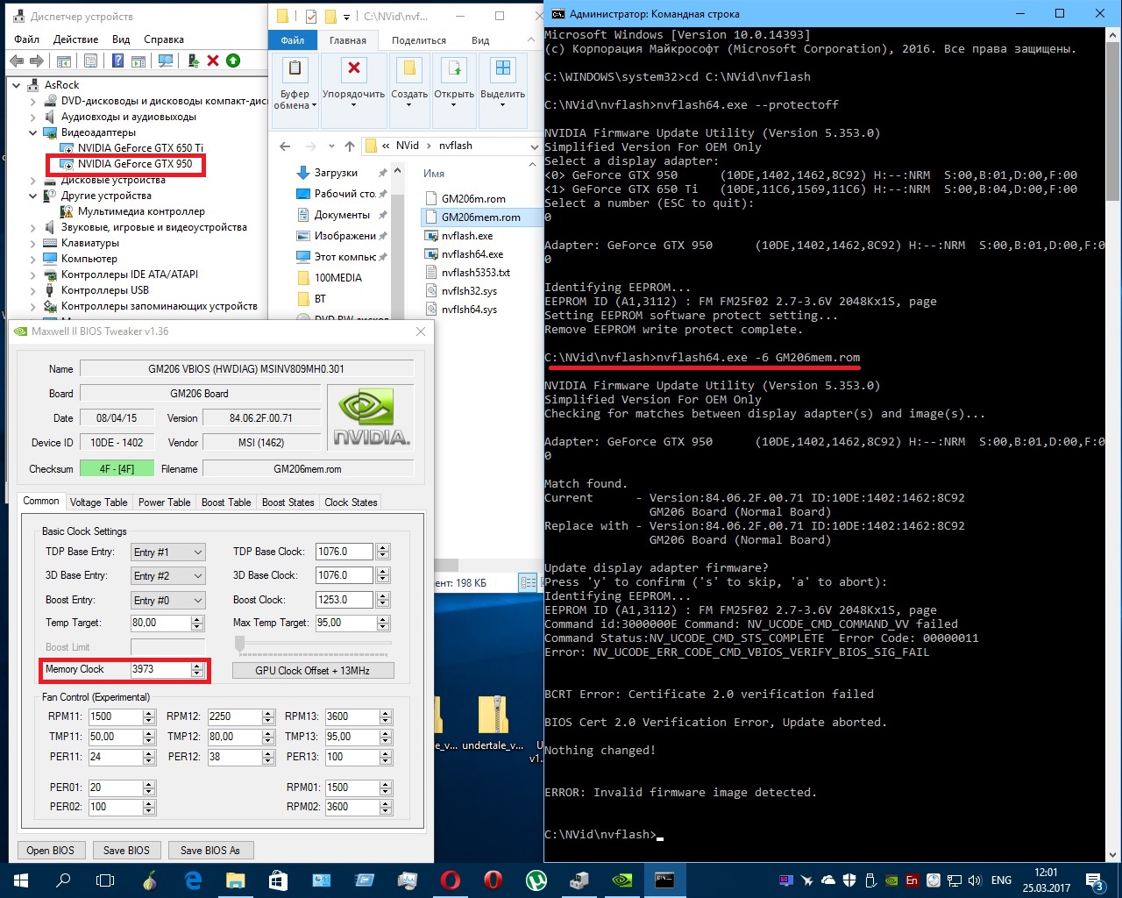
Task: Scan for hardware changes in Device Manager
Action: point(166,61)
